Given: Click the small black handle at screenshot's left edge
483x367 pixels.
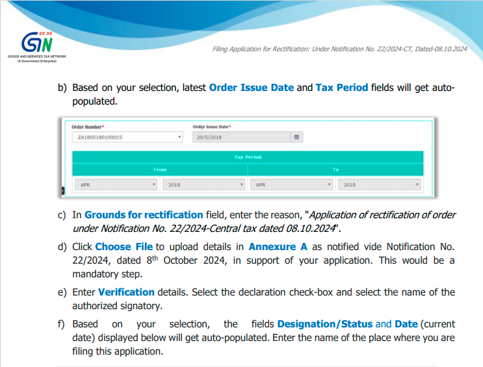Looking at the screenshot, I should click(63, 191).
